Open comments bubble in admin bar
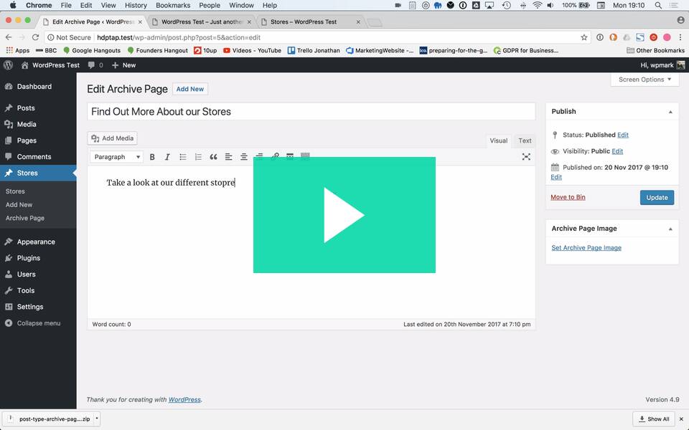The height and width of the screenshot is (430, 689). [95, 65]
